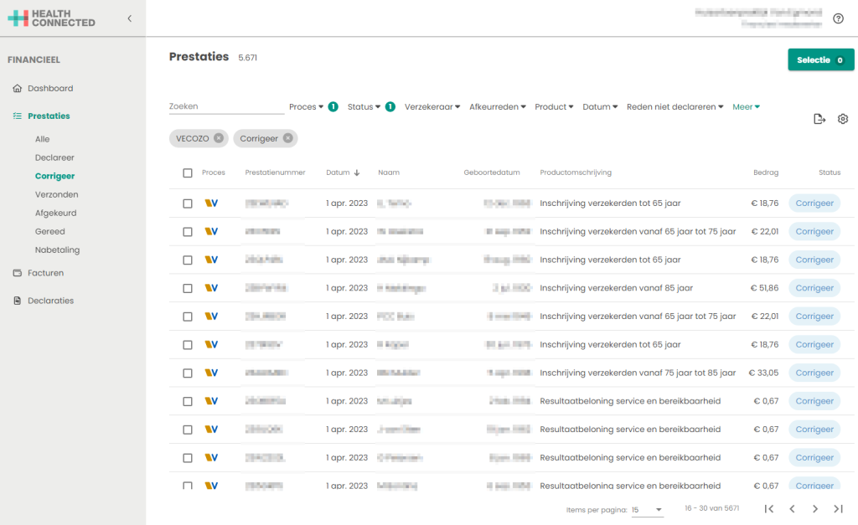Click the green Selectie button
The height and width of the screenshot is (525, 858).
pos(820,60)
